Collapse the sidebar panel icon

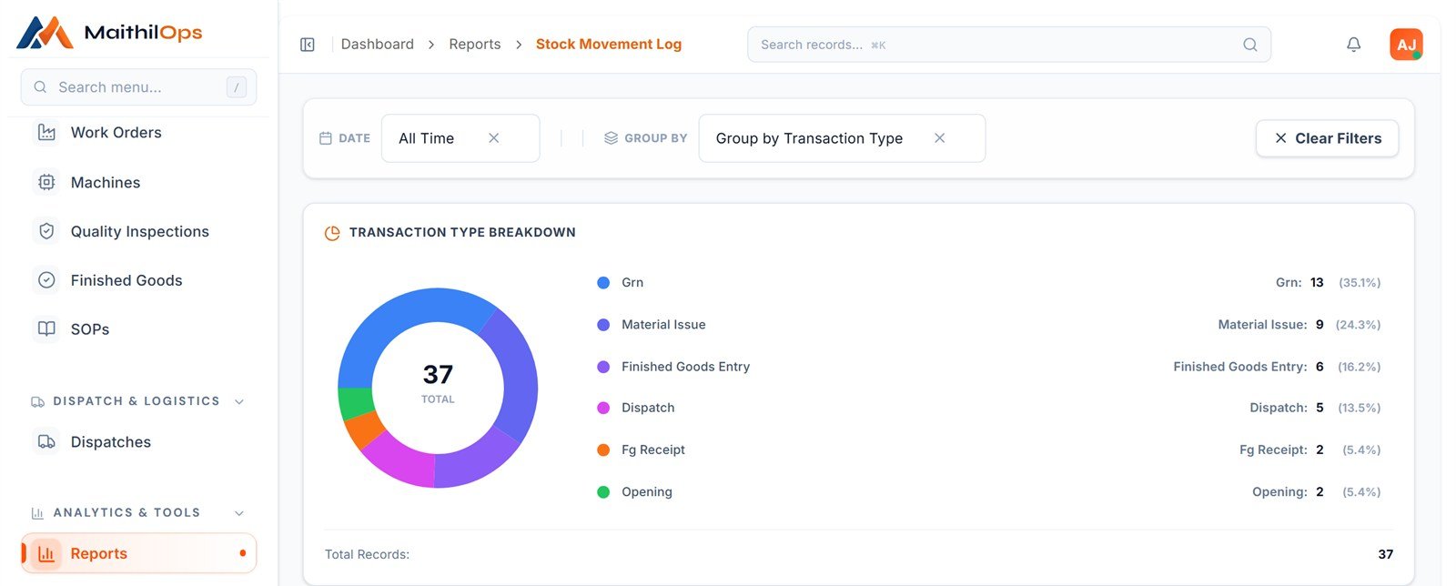coord(308,45)
